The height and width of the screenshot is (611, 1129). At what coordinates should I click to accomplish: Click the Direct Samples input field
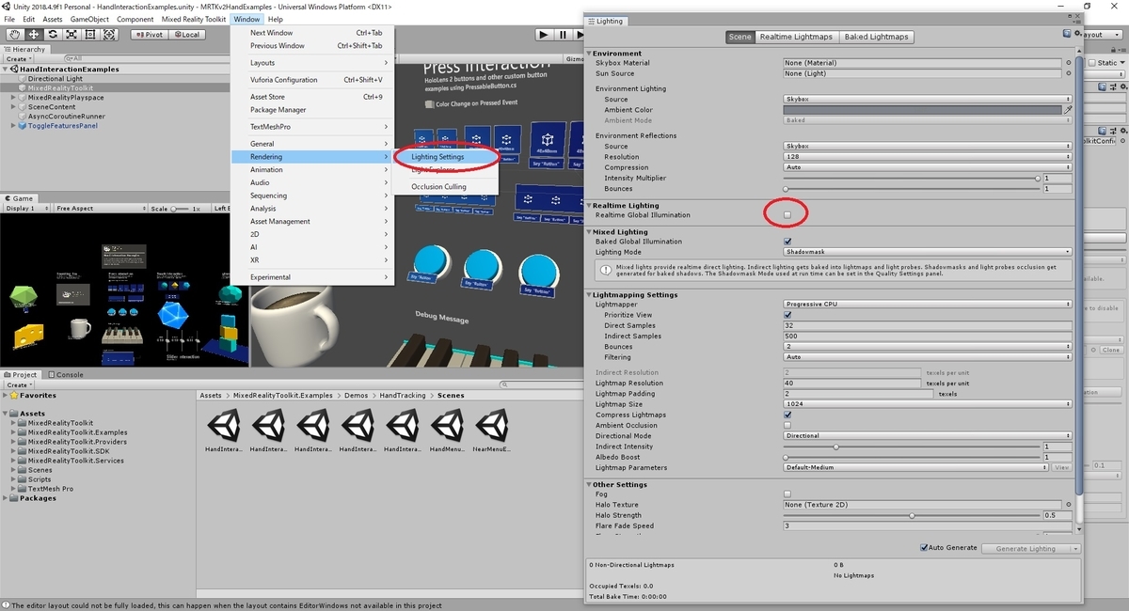[x=928, y=325]
